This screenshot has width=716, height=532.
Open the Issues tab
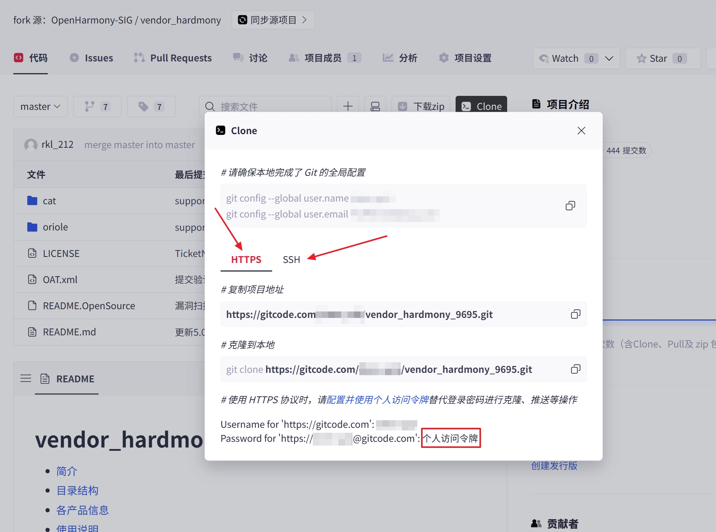[91, 58]
